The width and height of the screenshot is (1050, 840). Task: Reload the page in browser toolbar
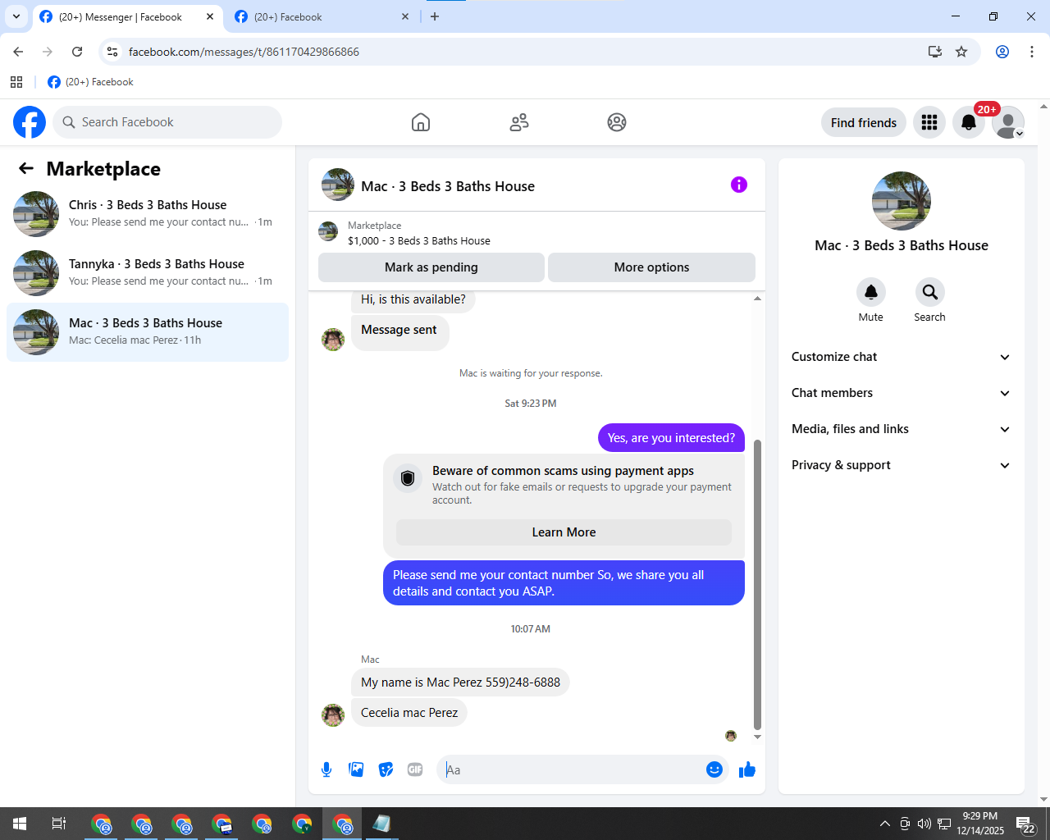[x=77, y=52]
